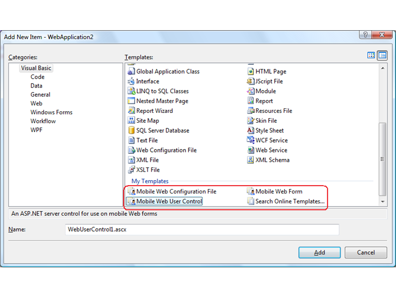This screenshot has width=396, height=297.
Task: Pick the Web Configuration File icon
Action: (x=131, y=150)
